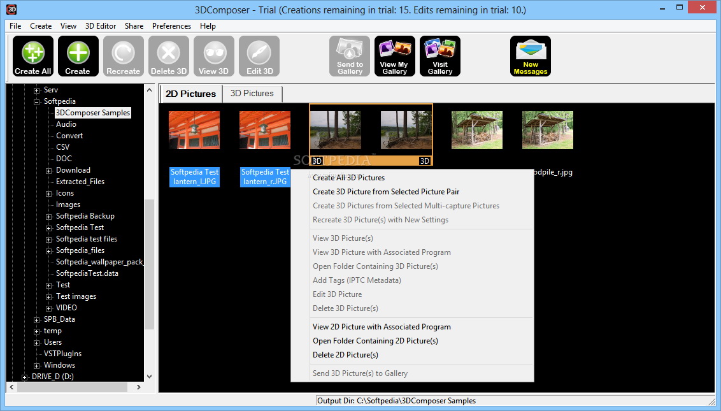Expand the Windows folder node
The image size is (721, 411).
(x=37, y=365)
